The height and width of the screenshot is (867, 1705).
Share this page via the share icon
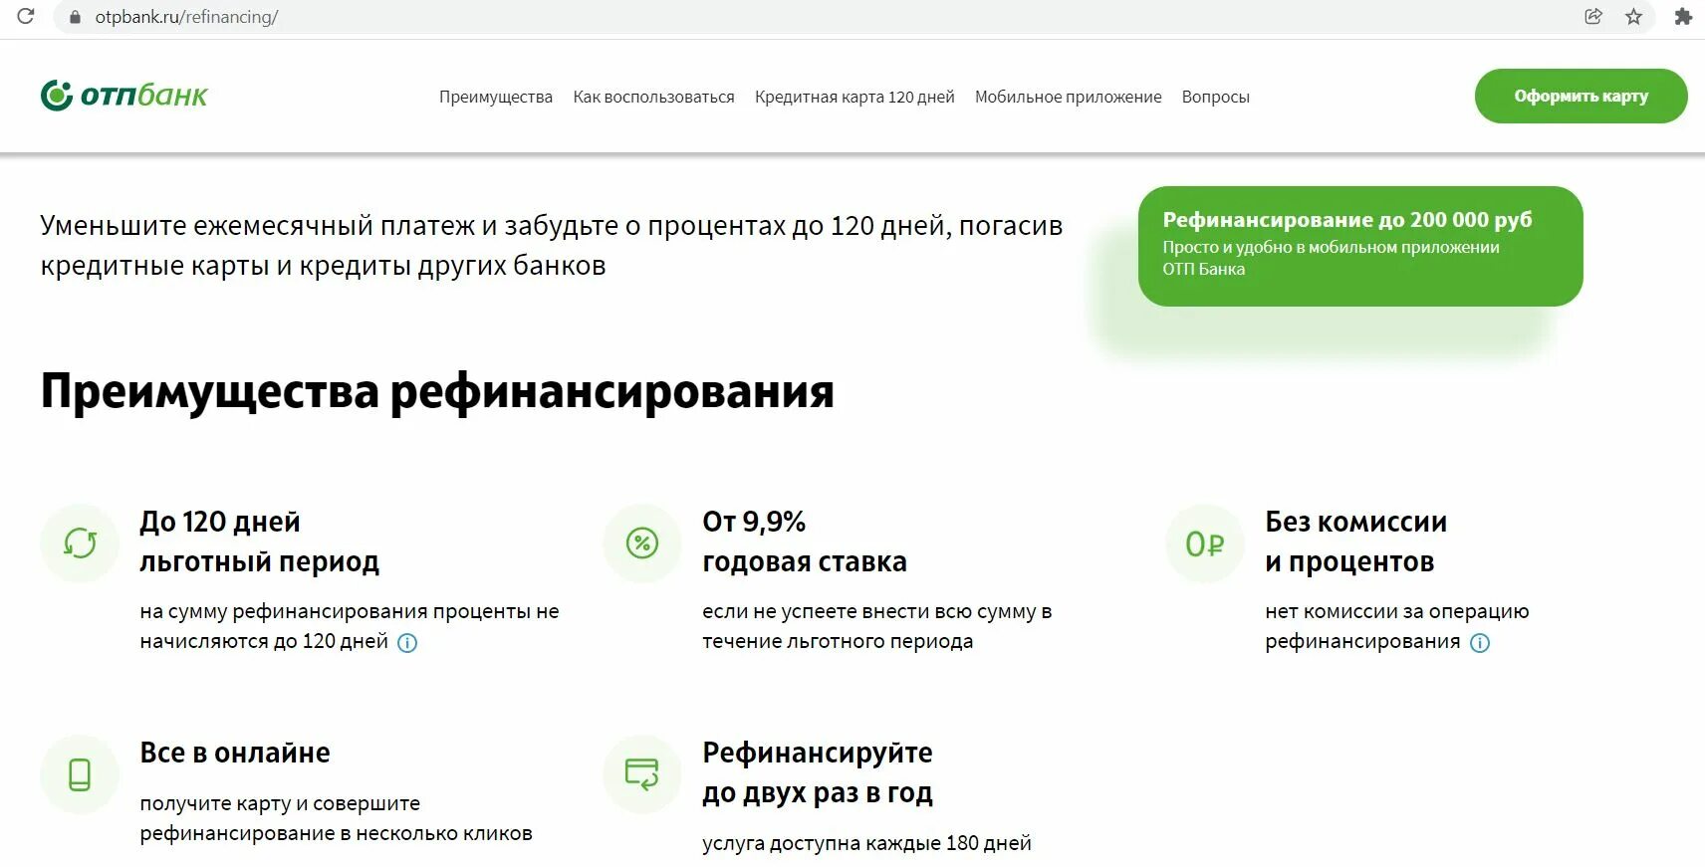1593,16
